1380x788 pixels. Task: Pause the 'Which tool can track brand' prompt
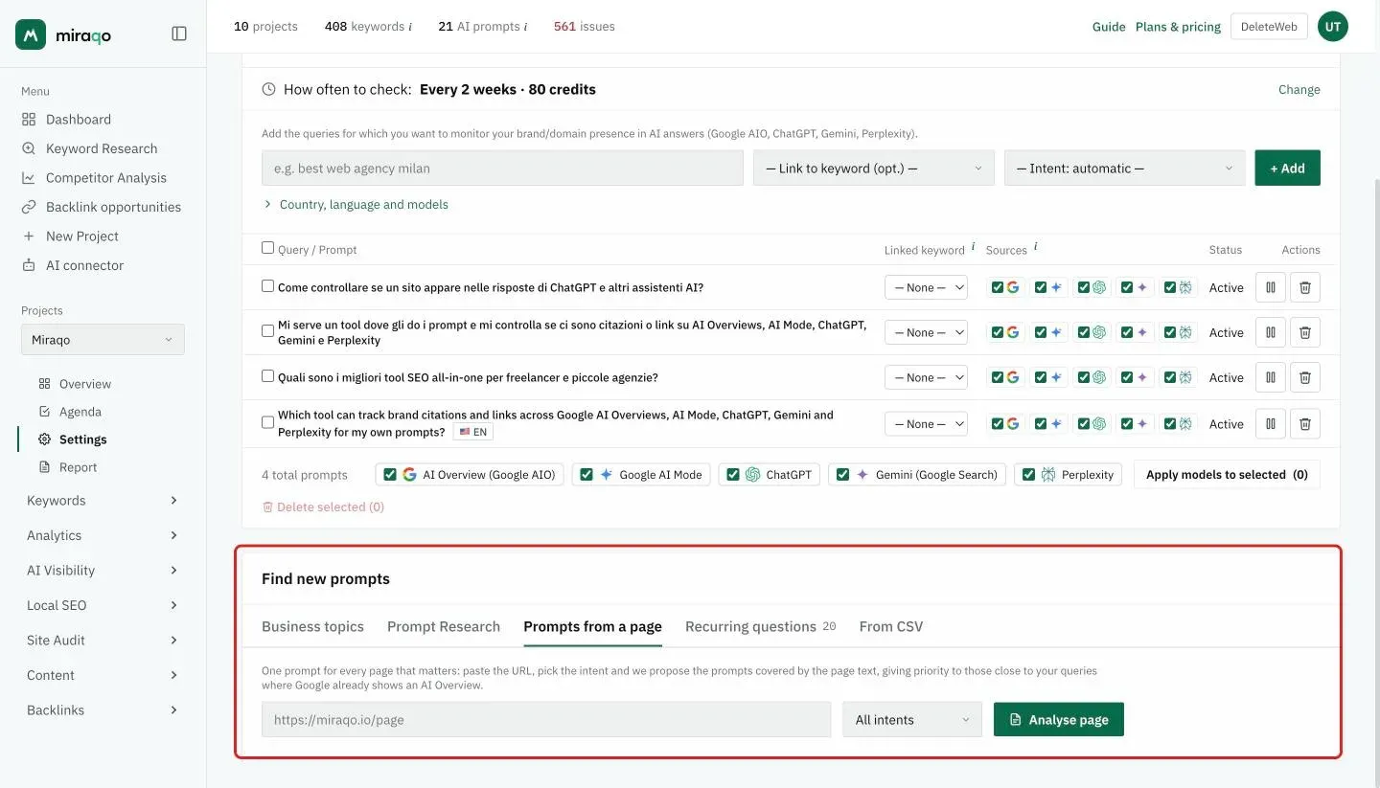[x=1271, y=423]
